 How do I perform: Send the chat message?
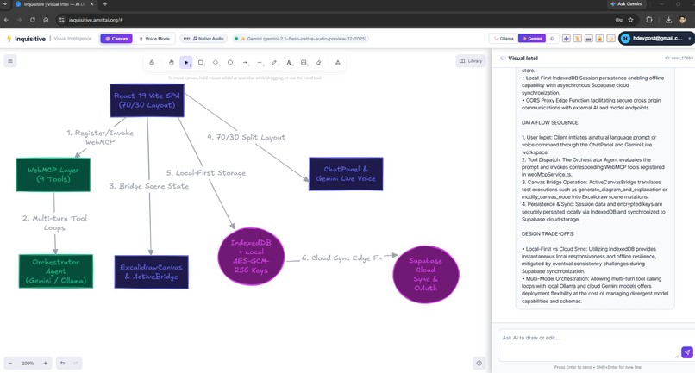pyautogui.click(x=687, y=352)
